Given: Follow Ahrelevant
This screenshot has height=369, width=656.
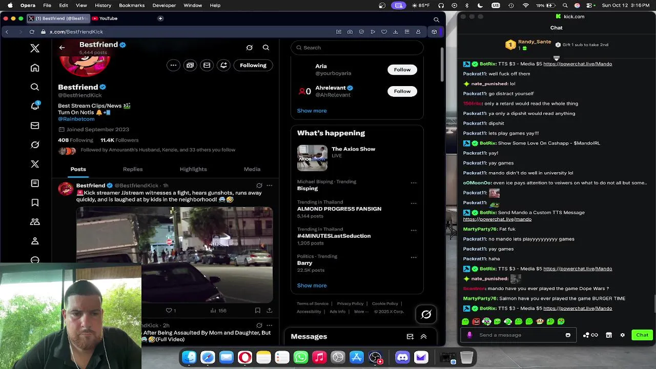Looking at the screenshot, I should 402,91.
